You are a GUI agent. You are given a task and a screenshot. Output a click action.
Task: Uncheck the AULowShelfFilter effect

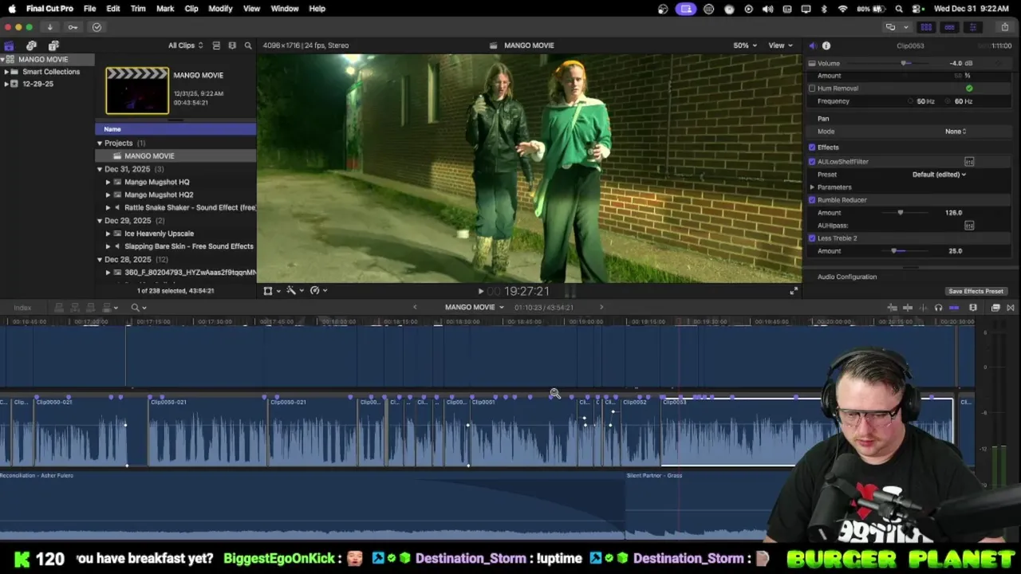coord(812,162)
